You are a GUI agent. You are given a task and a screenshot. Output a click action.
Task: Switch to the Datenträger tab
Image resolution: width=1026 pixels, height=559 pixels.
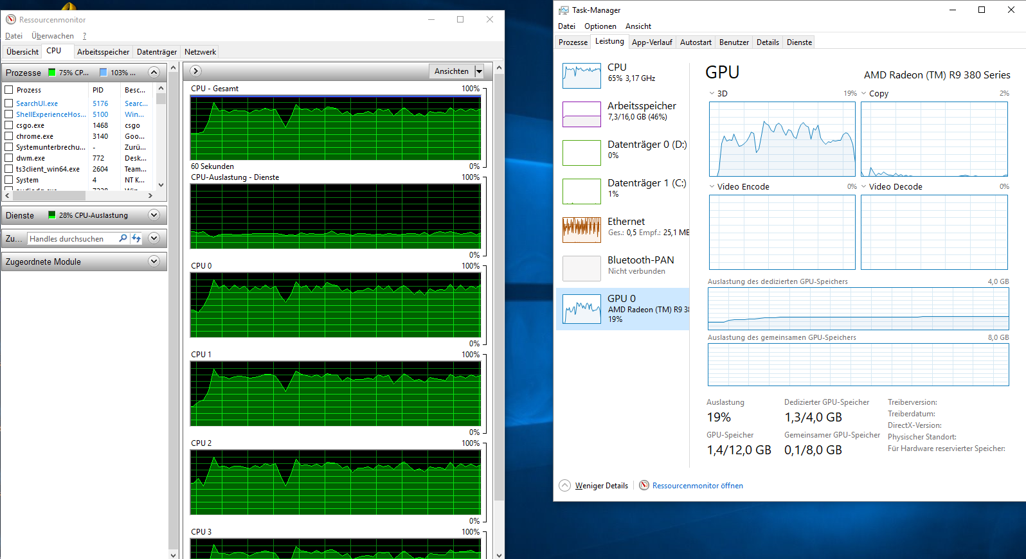tap(157, 52)
